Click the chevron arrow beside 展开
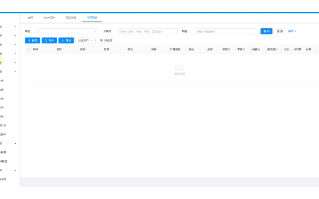 pos(295,31)
